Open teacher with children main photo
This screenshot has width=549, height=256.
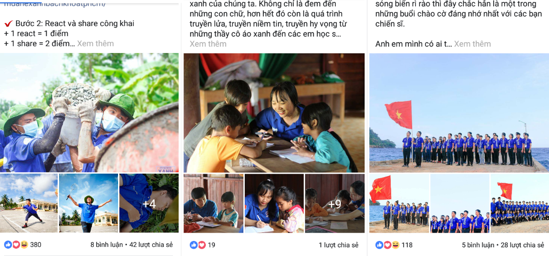click(x=274, y=112)
